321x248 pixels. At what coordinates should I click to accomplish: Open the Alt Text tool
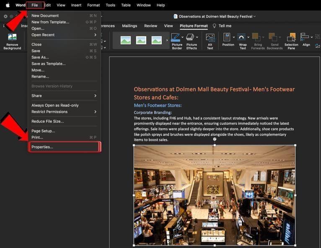point(210,38)
